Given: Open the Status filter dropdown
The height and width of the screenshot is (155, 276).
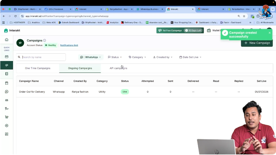Looking at the screenshot, I should tap(115, 57).
